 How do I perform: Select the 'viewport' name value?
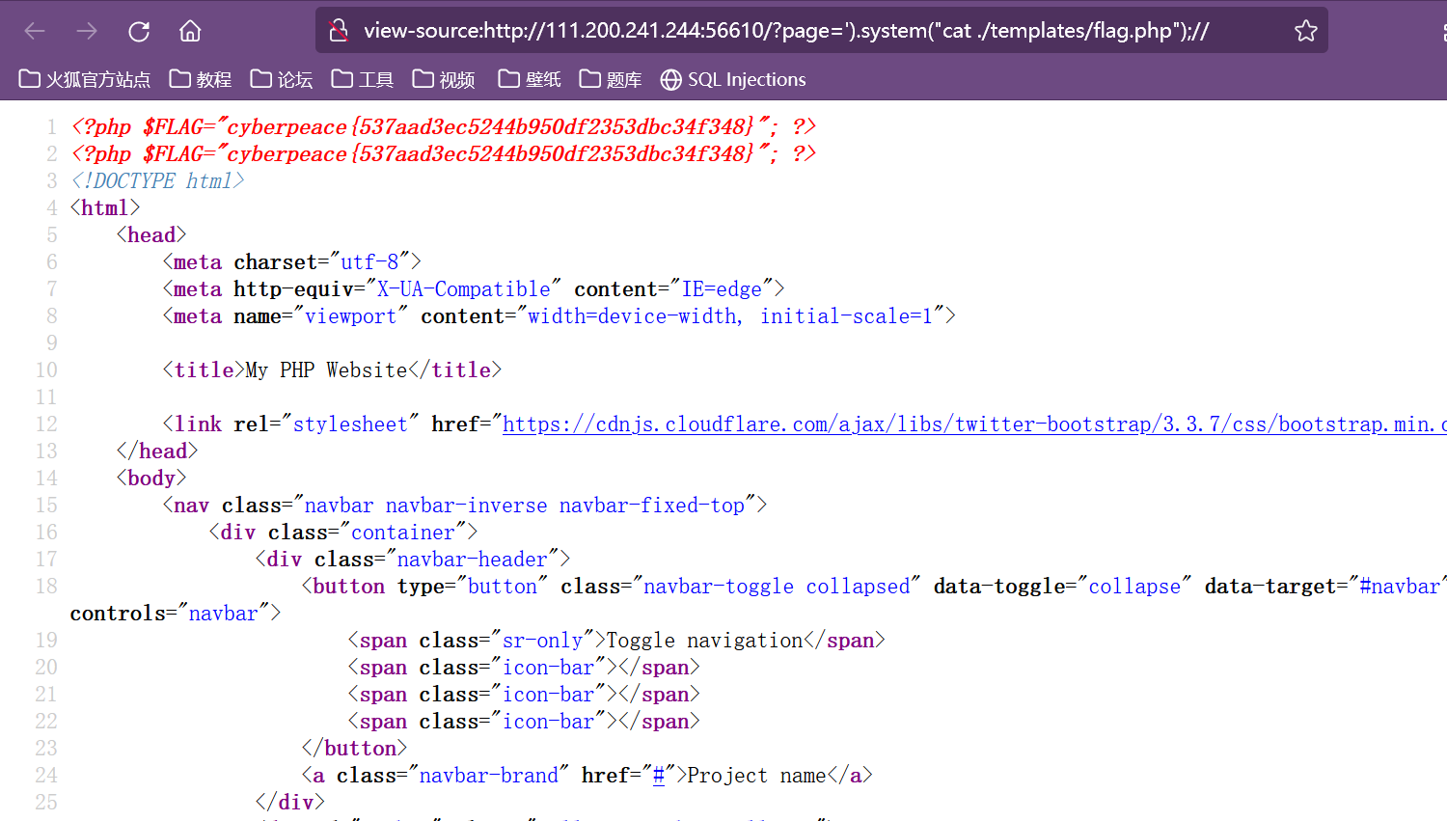[x=351, y=316]
